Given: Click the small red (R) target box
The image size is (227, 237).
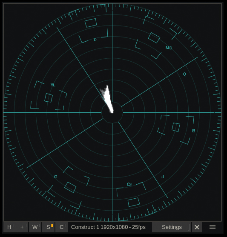Looking at the screenshot, I should (91, 23).
